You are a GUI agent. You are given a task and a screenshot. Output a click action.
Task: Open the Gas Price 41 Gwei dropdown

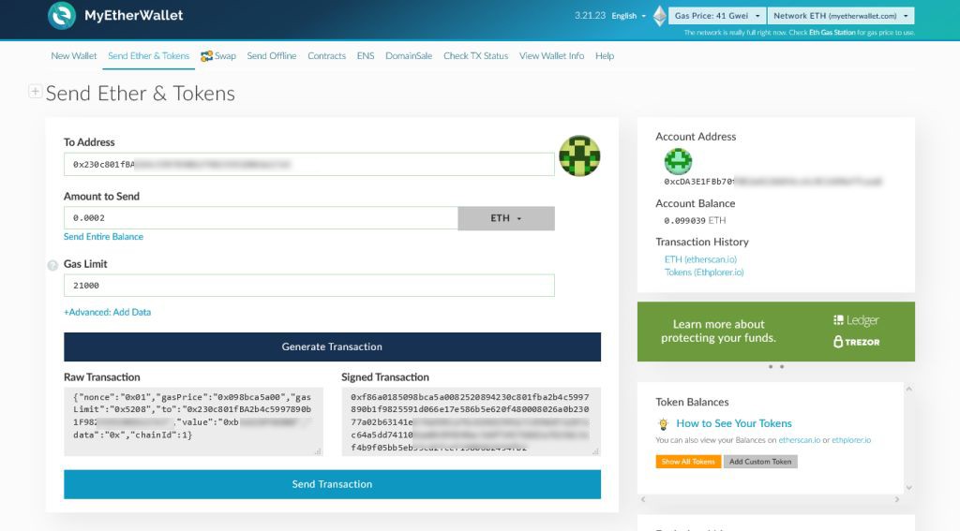[715, 16]
